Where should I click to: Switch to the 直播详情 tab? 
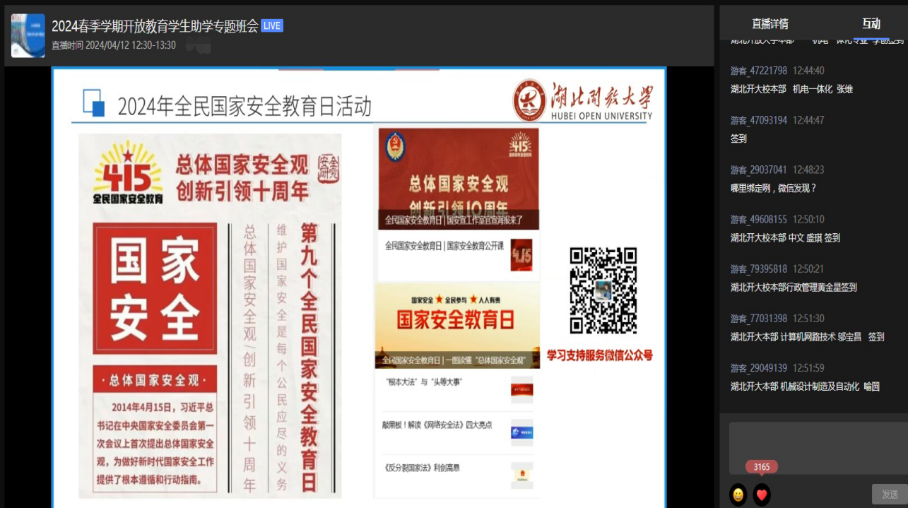(770, 24)
